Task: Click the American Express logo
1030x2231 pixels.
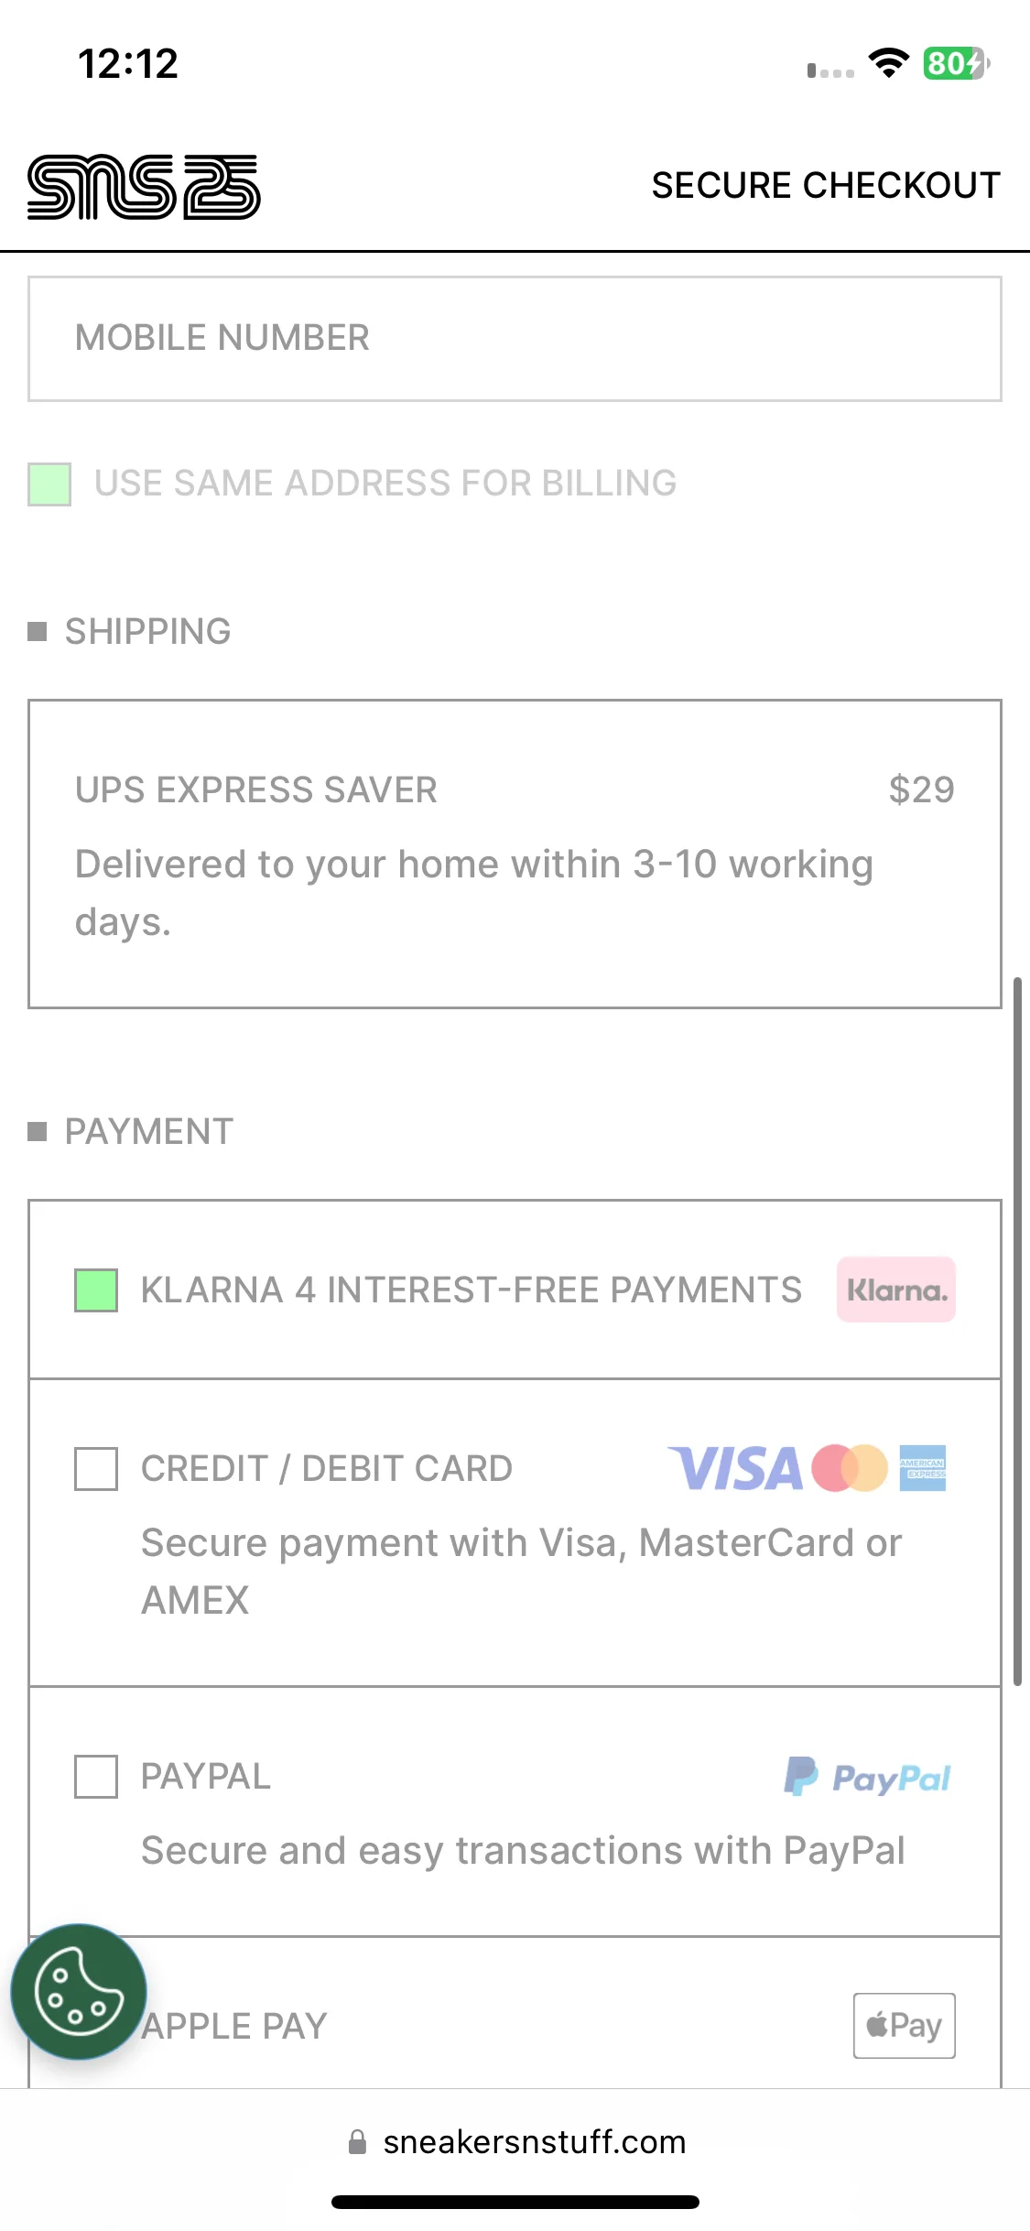Action: pos(922,1468)
